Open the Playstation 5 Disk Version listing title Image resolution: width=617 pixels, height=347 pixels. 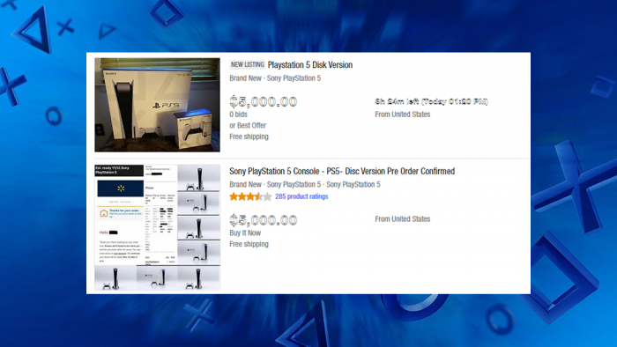click(x=310, y=65)
